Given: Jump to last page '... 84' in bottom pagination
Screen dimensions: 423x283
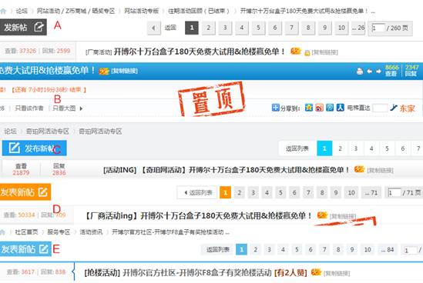Looking at the screenshot, I should 388,250.
